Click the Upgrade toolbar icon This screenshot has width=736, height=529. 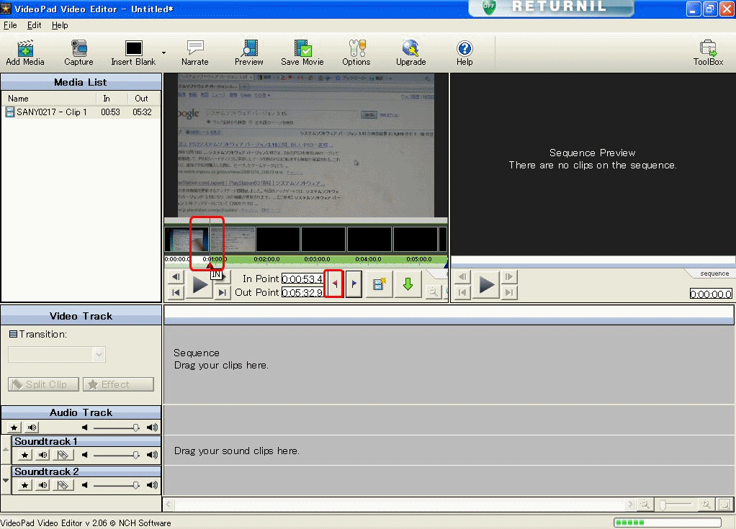[410, 52]
